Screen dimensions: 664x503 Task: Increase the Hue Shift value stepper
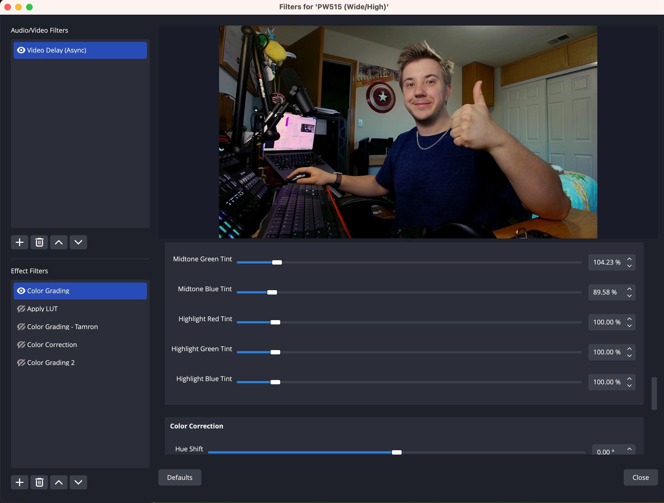pos(629,449)
